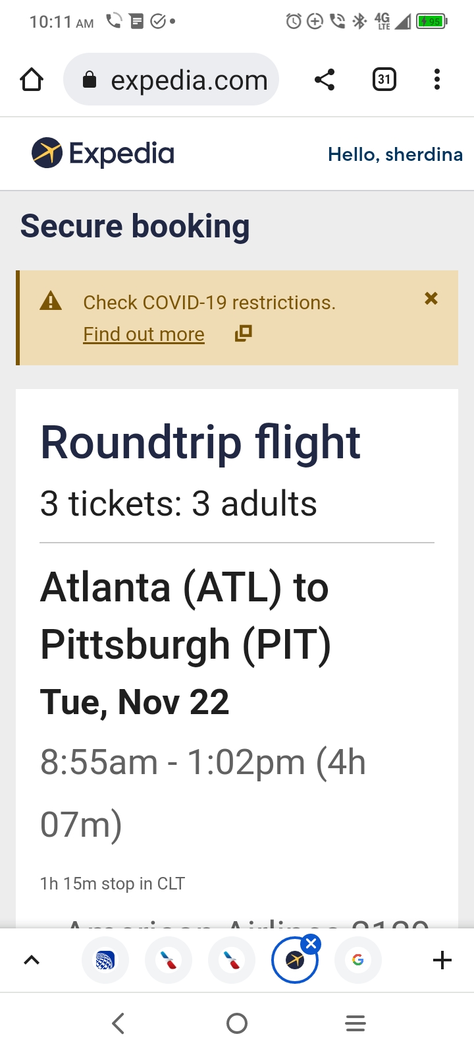The width and height of the screenshot is (474, 1055).
Task: Switch to the Google tab
Action: [358, 960]
